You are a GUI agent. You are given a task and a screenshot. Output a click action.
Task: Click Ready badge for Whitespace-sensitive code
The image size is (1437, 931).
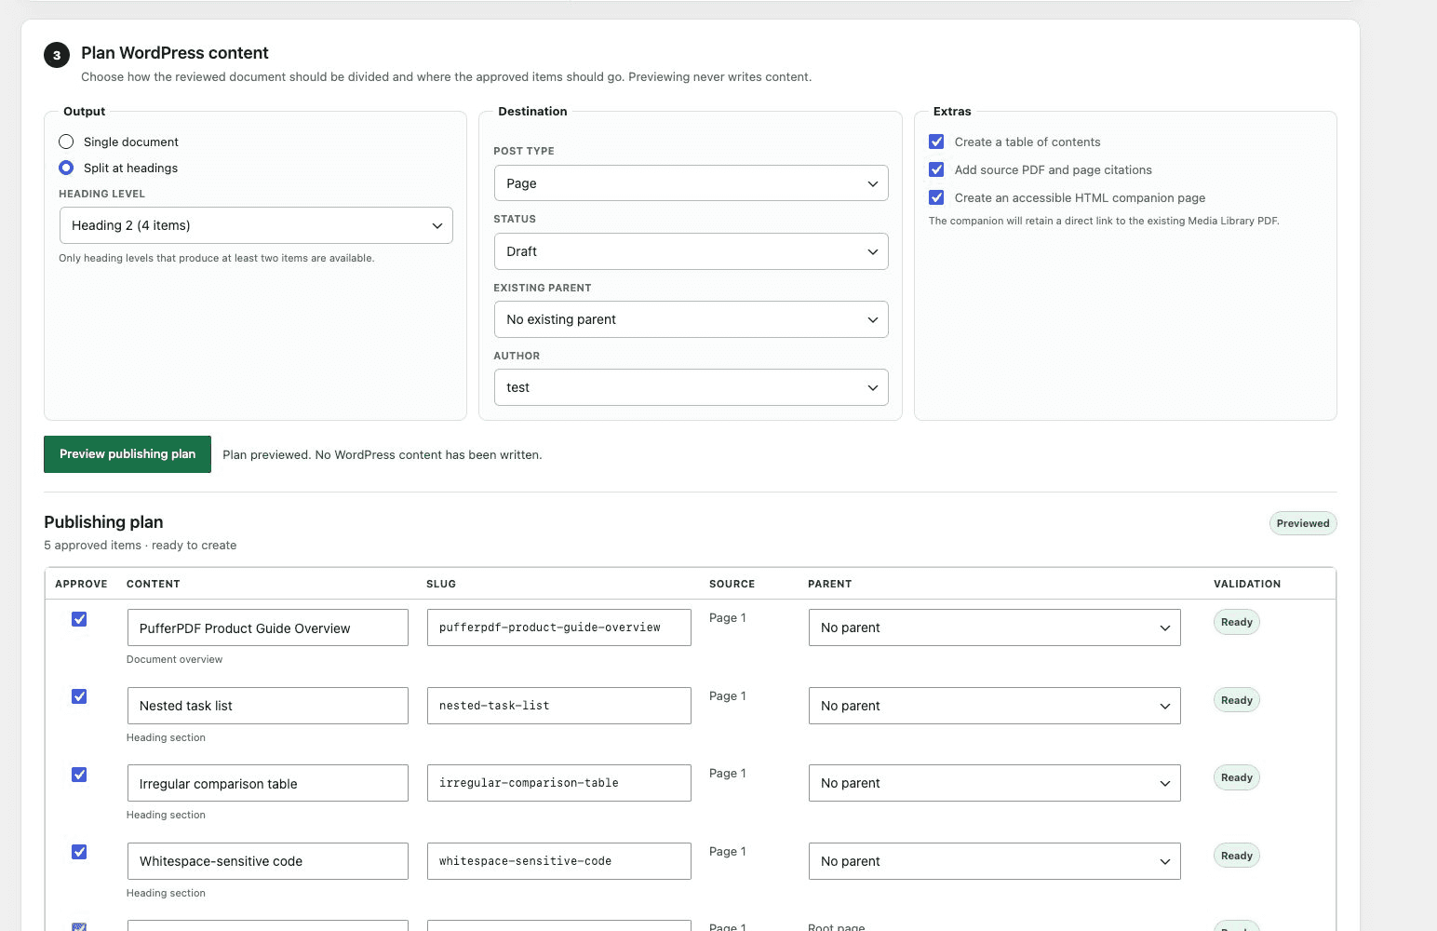[x=1236, y=856]
